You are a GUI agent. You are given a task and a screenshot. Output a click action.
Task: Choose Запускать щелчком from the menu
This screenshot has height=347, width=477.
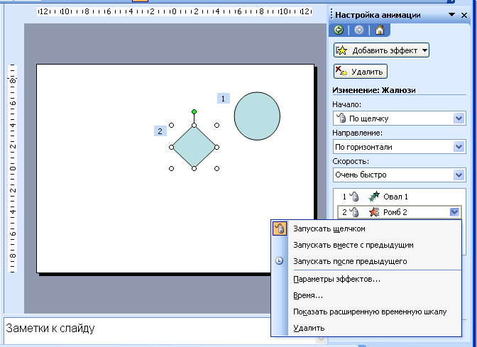coord(366,228)
